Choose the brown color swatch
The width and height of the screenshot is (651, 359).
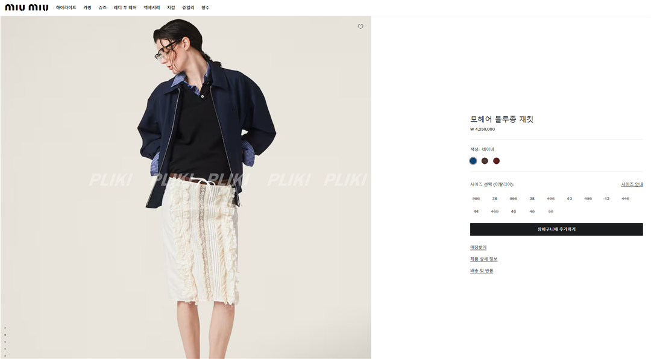pyautogui.click(x=485, y=161)
